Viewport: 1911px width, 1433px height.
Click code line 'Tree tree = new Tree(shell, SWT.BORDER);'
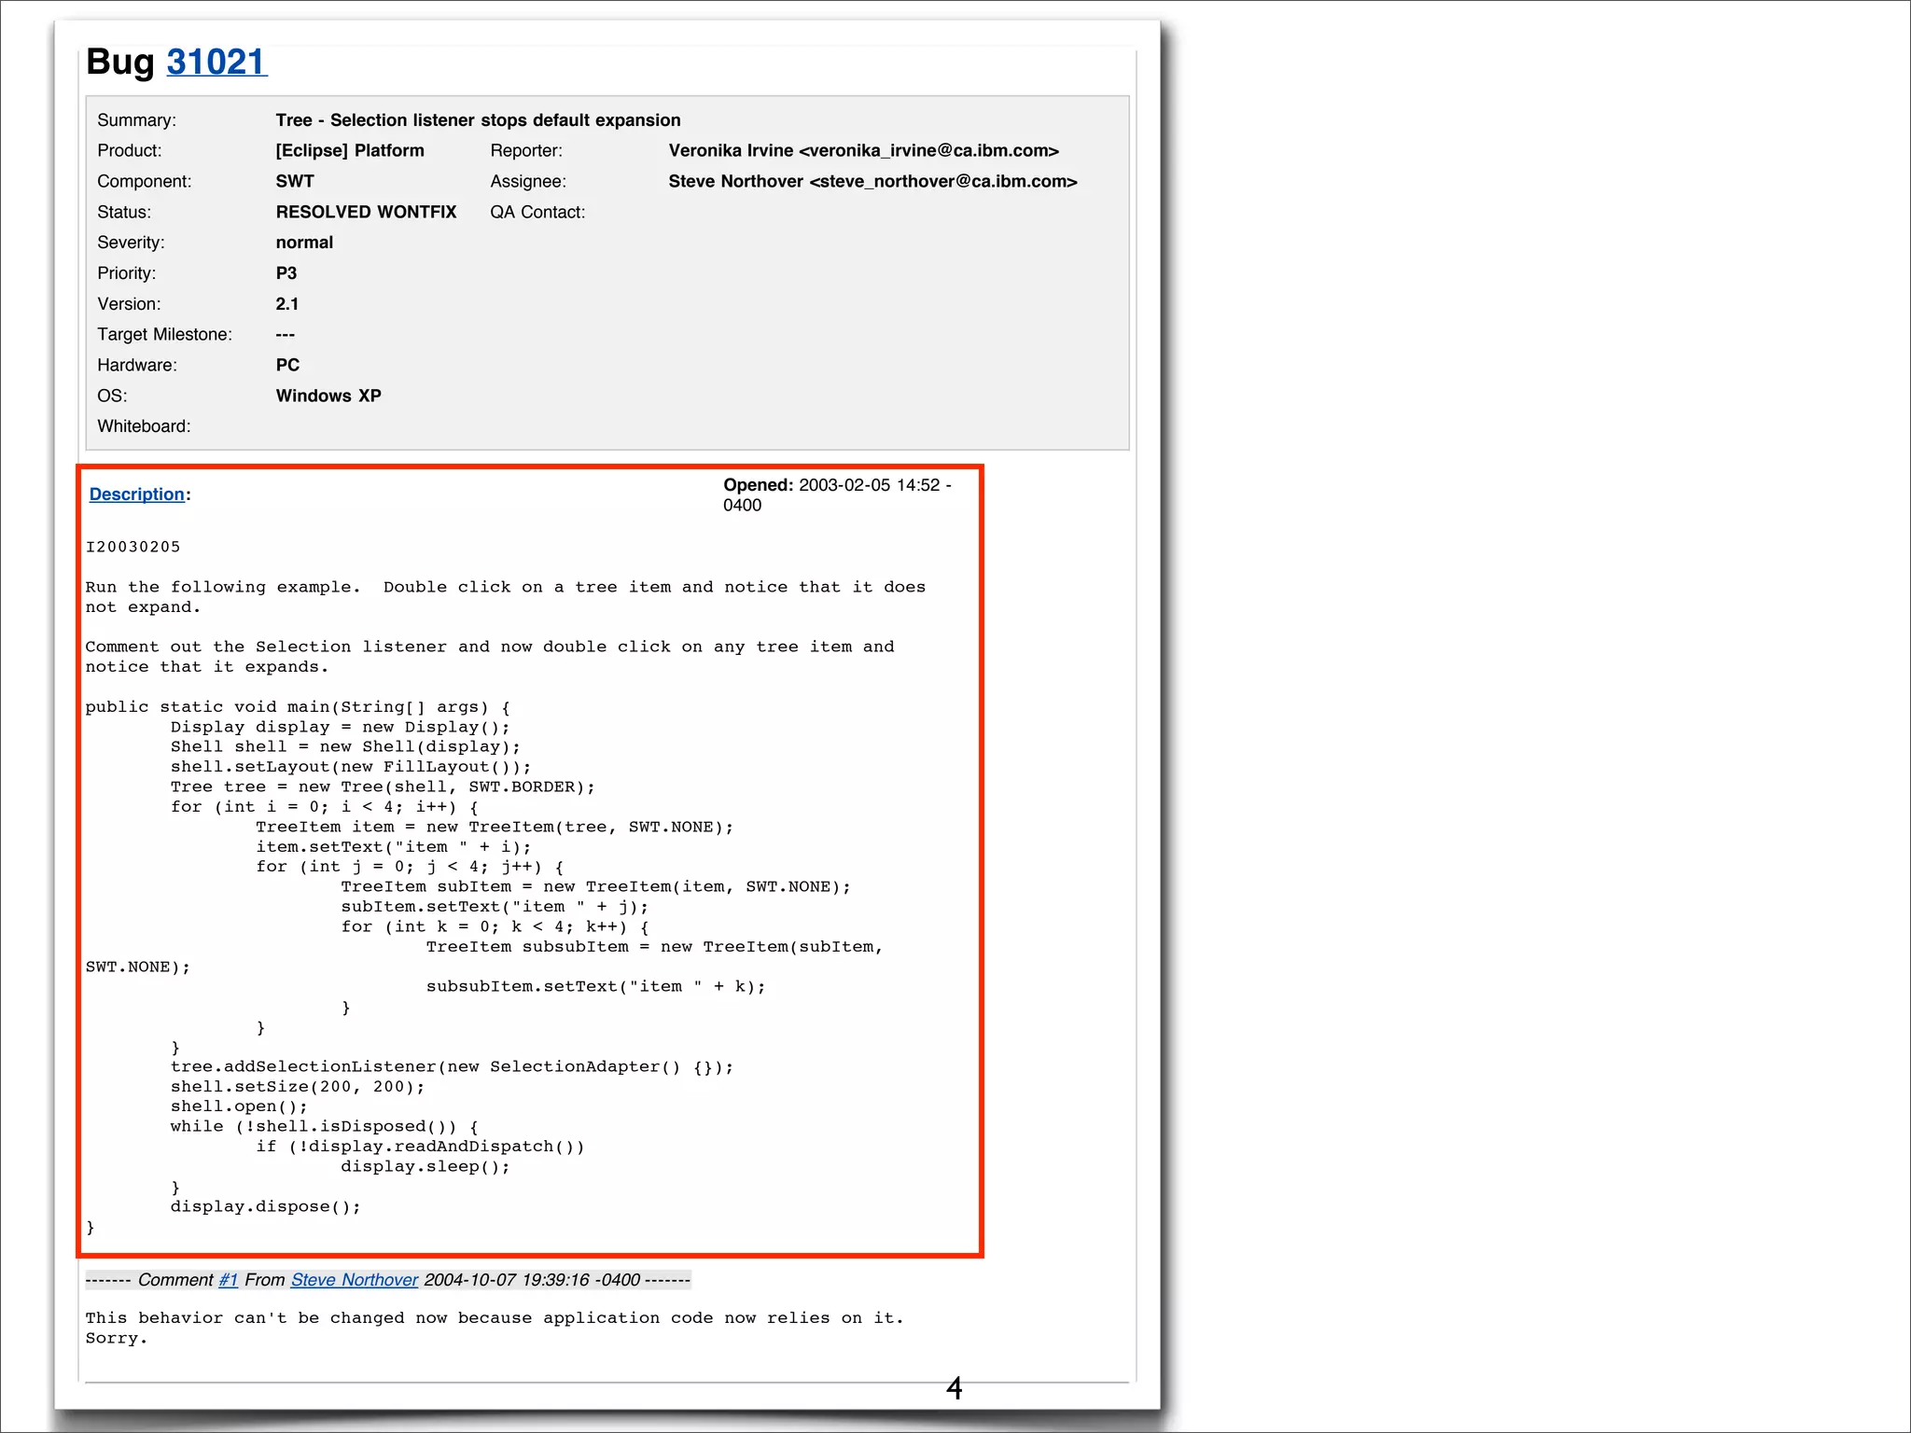(383, 787)
